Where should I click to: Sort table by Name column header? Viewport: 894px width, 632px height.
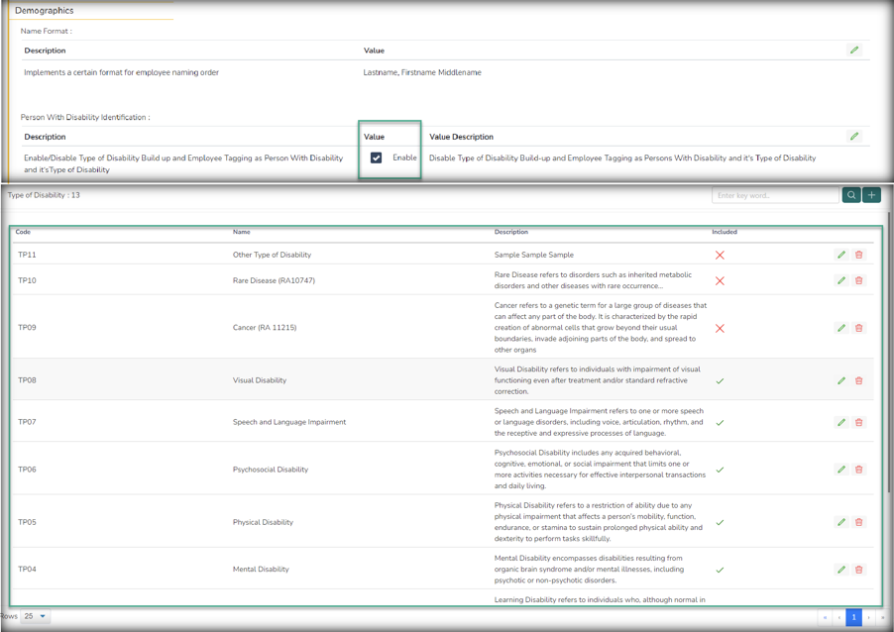[x=242, y=233]
